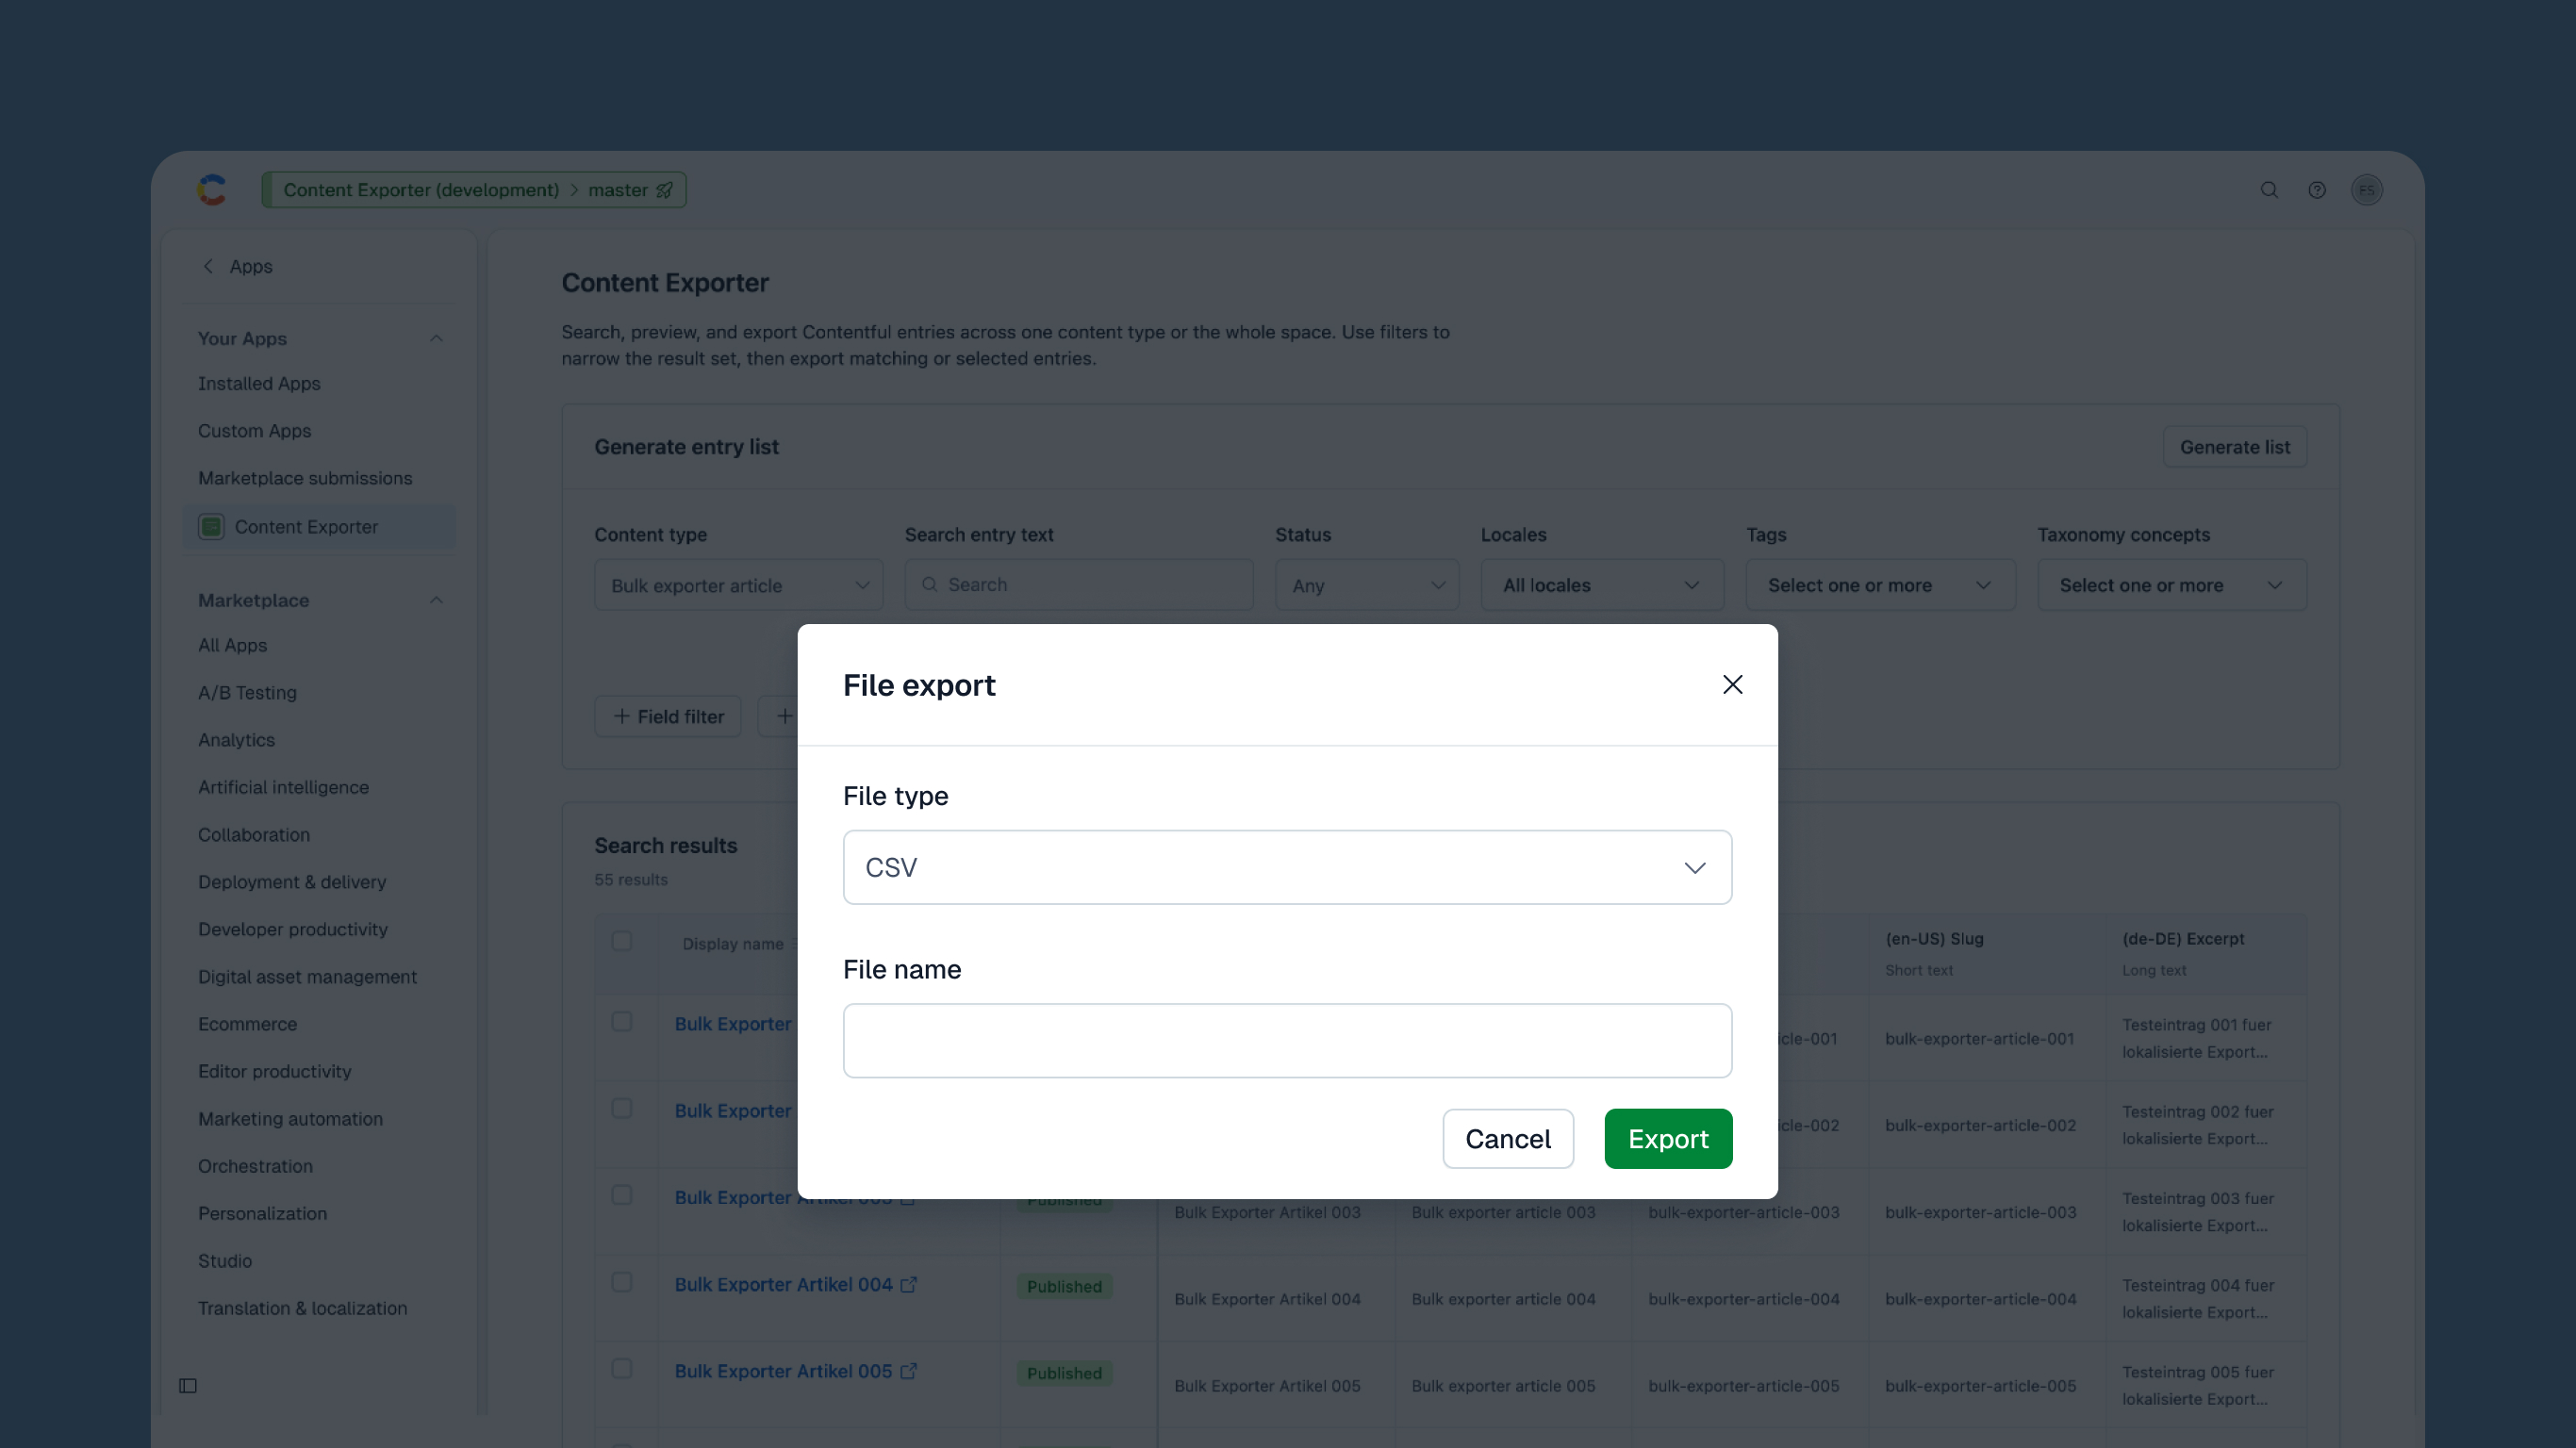This screenshot has height=1448, width=2576.
Task: Open Installed Apps
Action: click(259, 383)
